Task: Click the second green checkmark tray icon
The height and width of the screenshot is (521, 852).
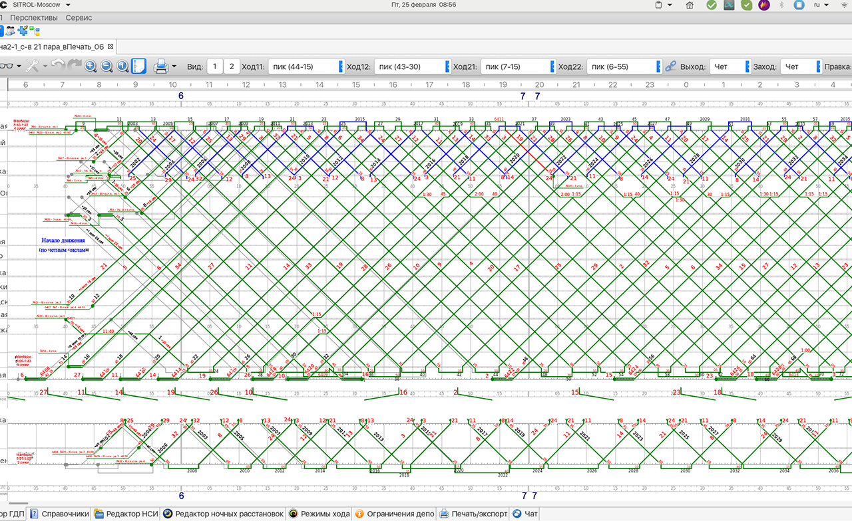Action: click(747, 5)
